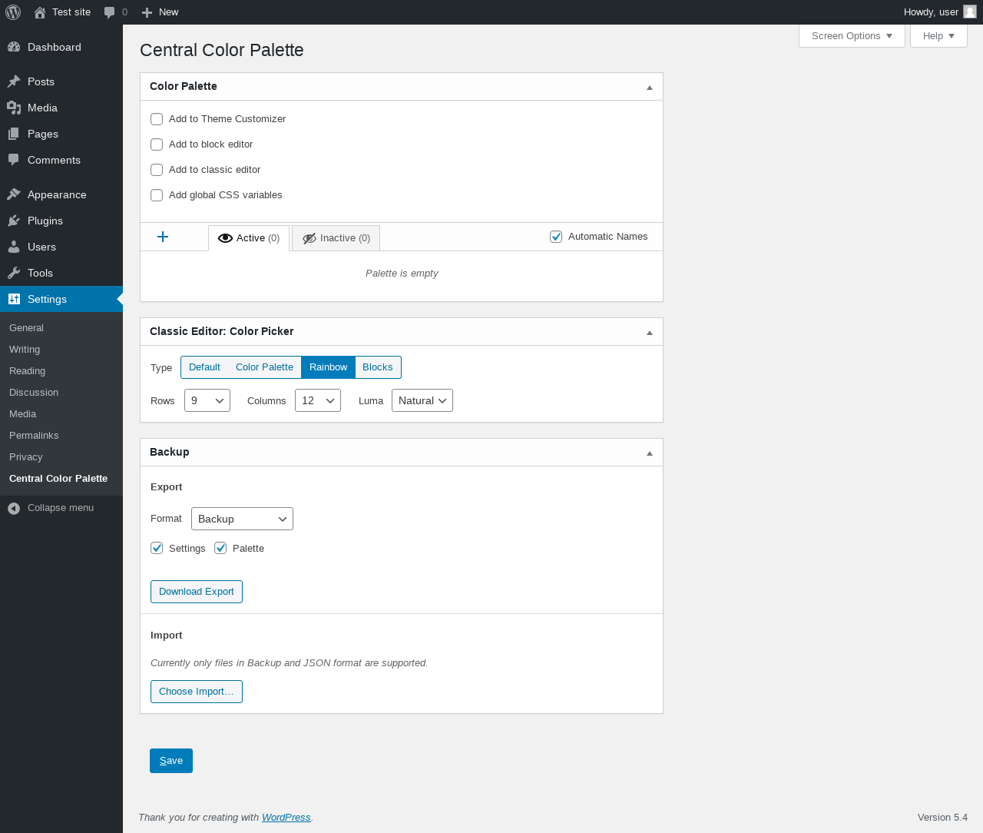
Task: Open General settings submenu
Action: point(26,328)
